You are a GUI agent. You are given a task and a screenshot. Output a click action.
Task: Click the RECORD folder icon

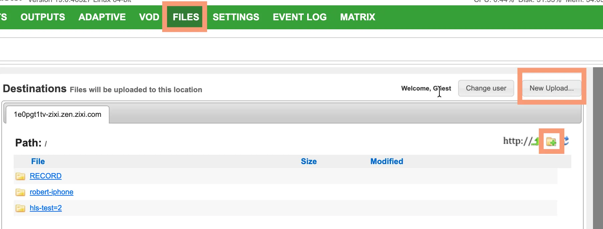(x=20, y=176)
